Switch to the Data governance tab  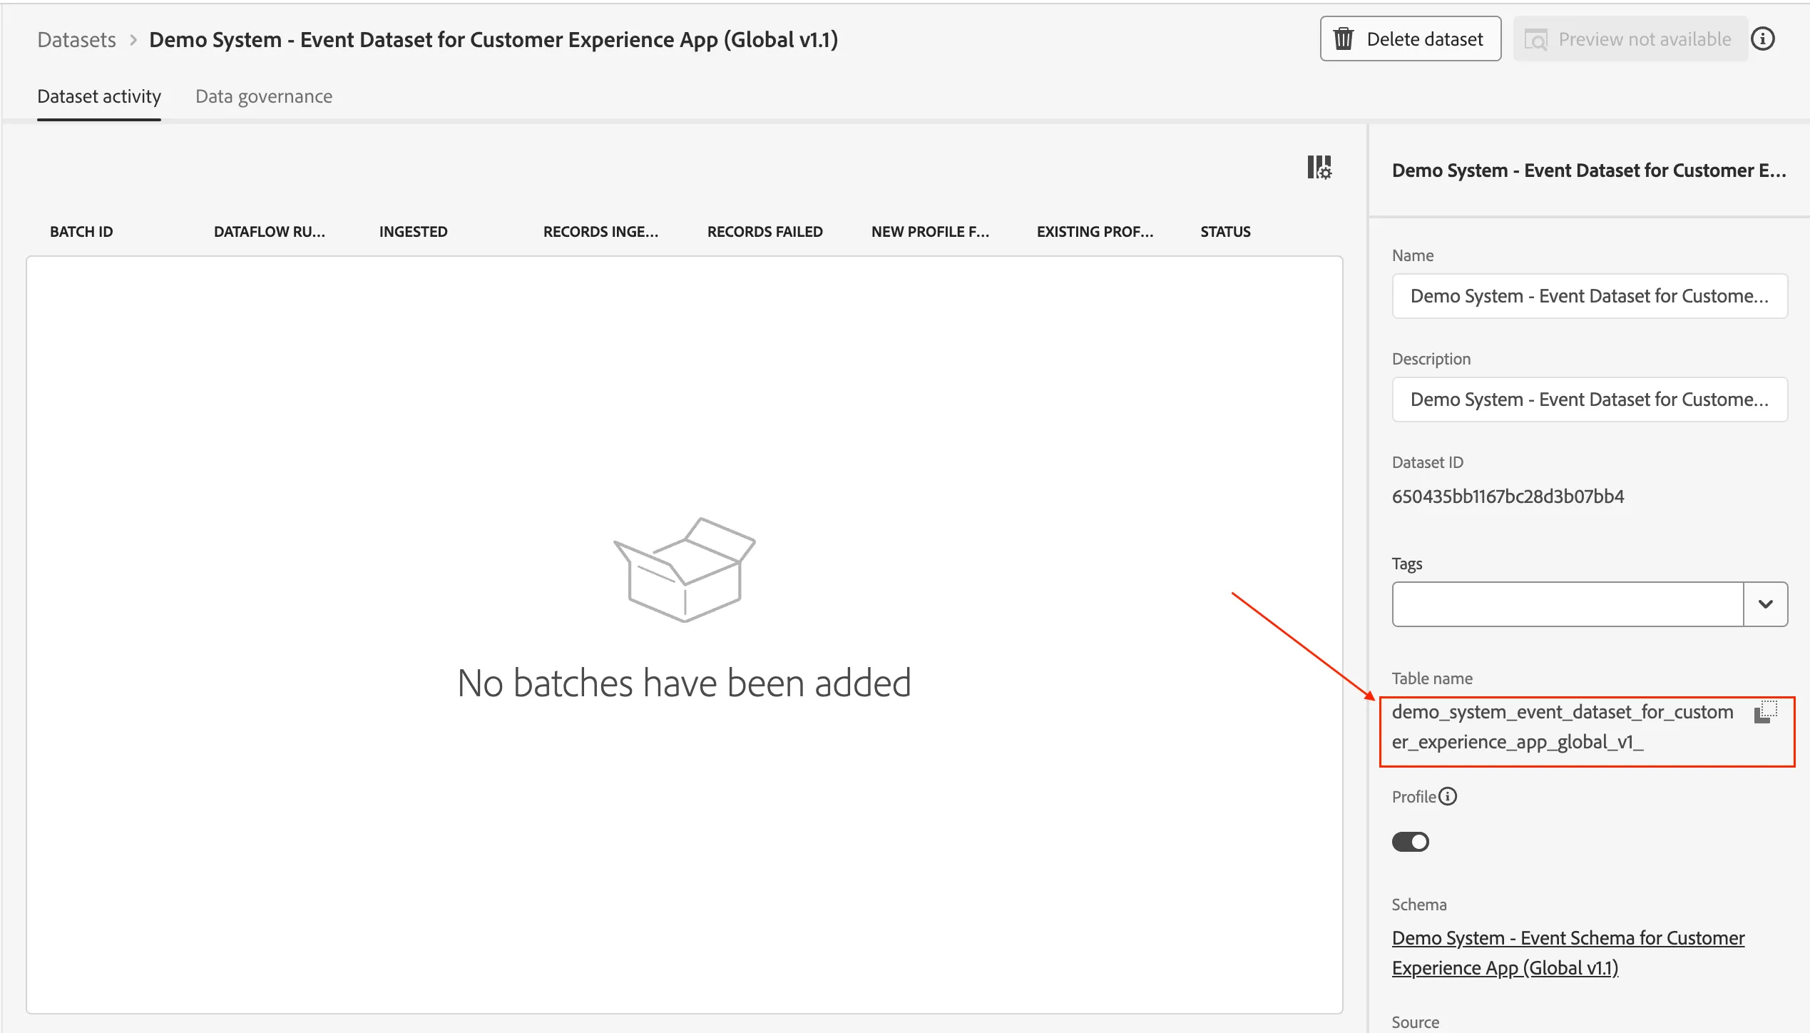click(x=264, y=96)
